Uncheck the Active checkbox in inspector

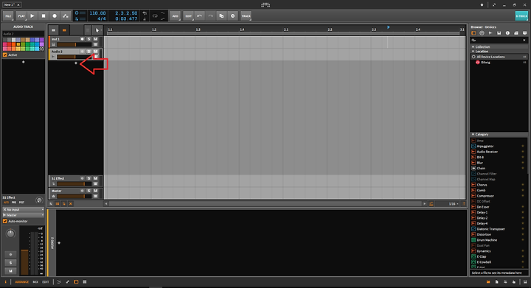coord(4,55)
